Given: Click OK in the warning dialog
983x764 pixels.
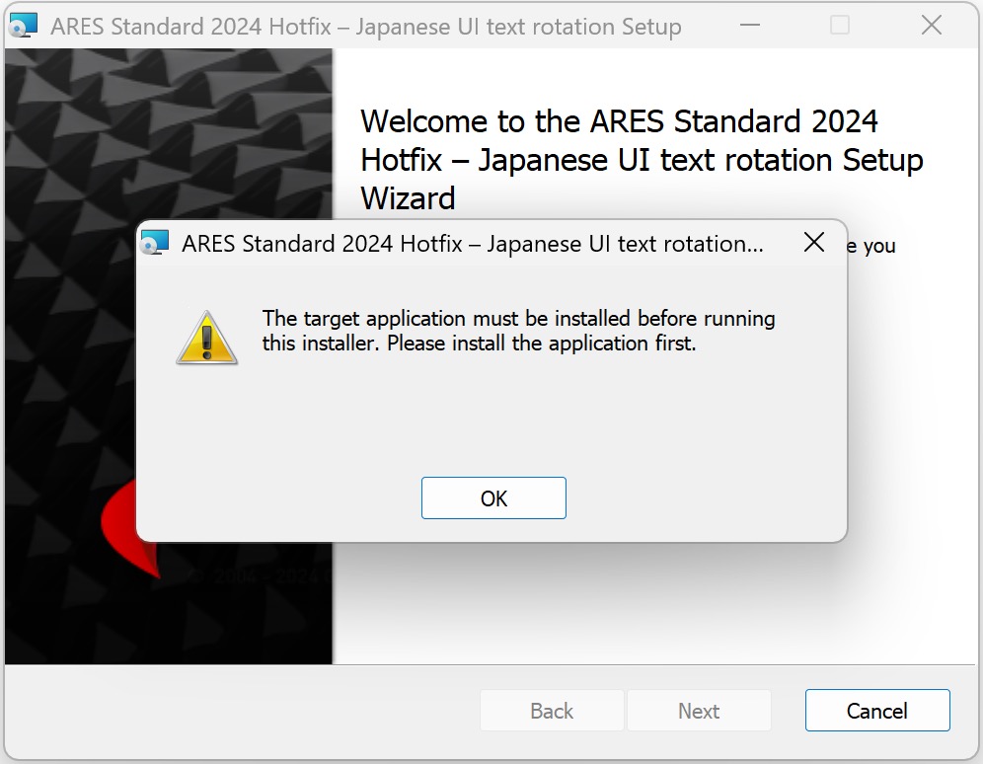Looking at the screenshot, I should [493, 498].
